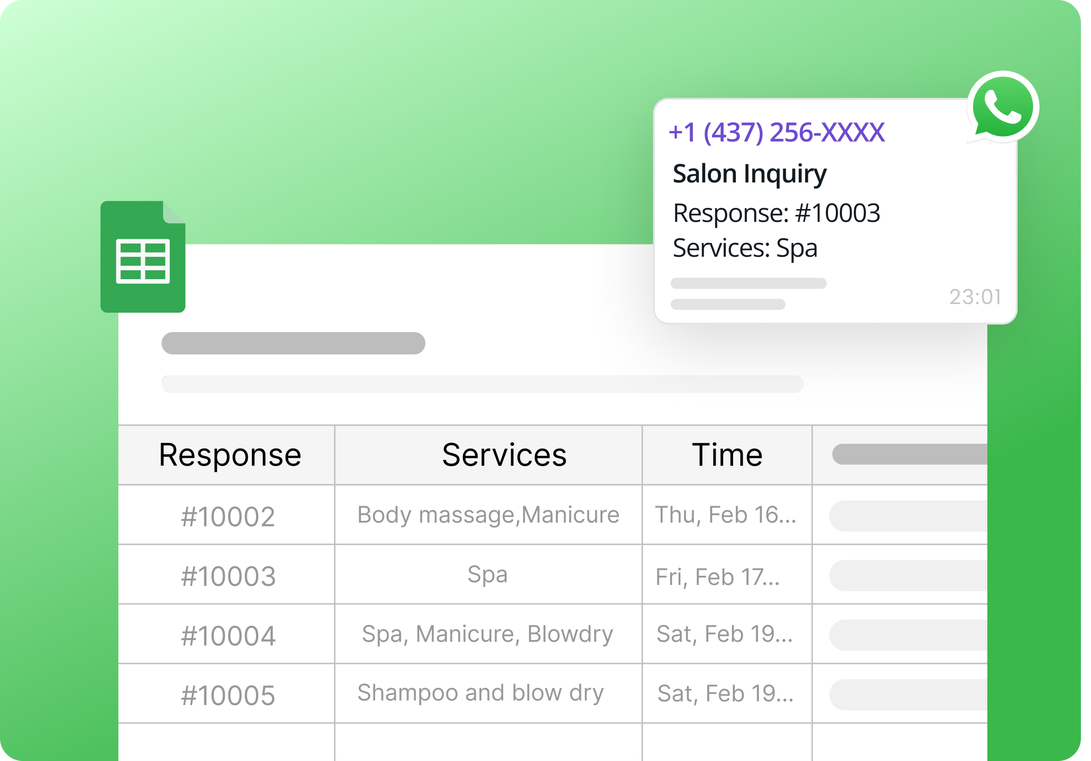Select the Services column header
Image resolution: width=1091 pixels, height=761 pixels.
click(505, 454)
